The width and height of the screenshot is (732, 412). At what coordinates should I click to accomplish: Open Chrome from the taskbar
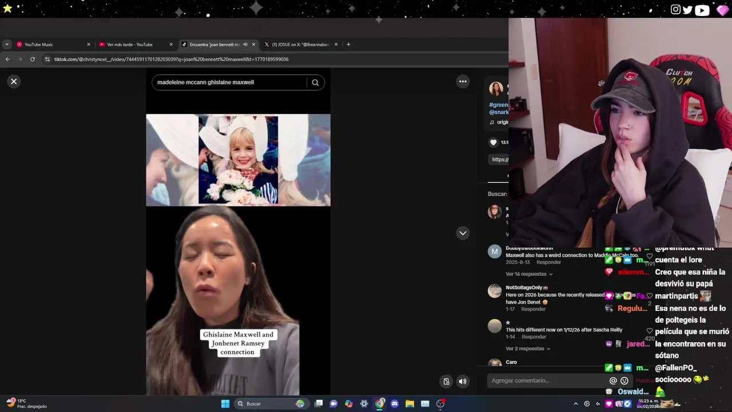[379, 404]
